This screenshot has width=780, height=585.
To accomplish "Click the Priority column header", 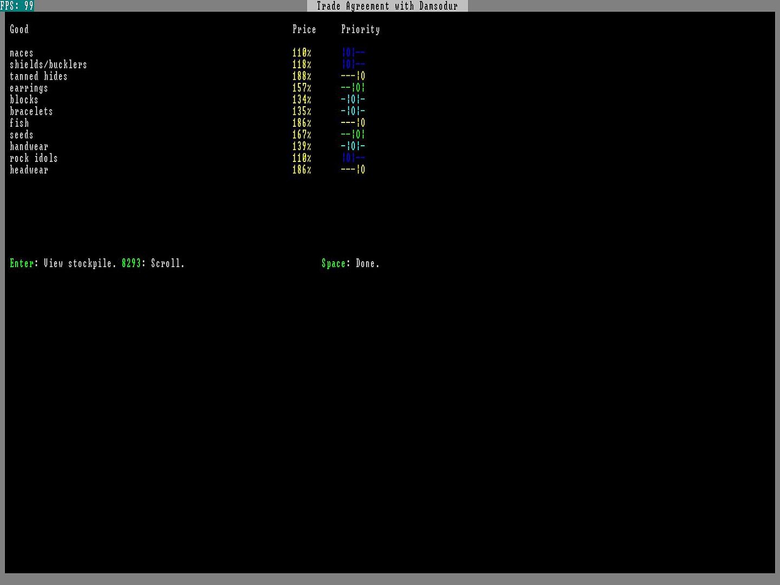I will (360, 29).
